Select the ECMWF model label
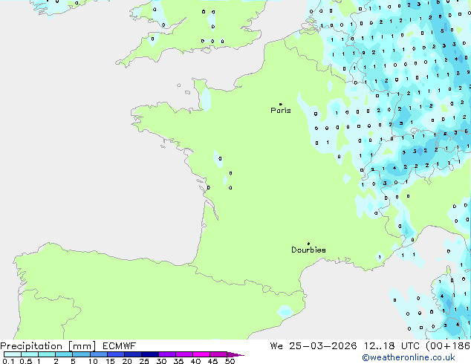The image size is (471, 364). pyautogui.click(x=120, y=346)
